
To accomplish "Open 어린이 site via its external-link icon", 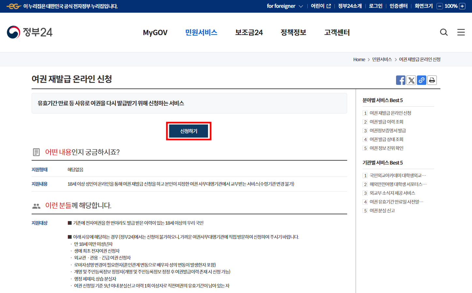I will [329, 6].
